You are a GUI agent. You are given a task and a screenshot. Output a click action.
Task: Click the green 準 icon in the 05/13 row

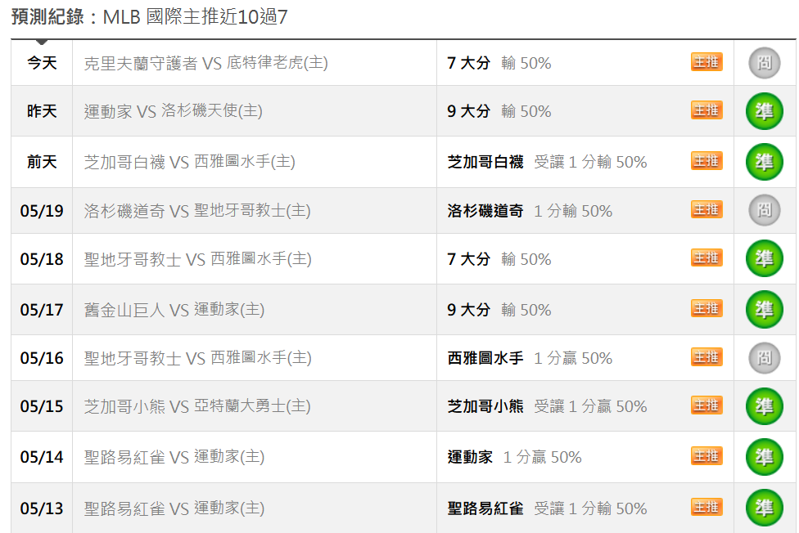click(764, 508)
